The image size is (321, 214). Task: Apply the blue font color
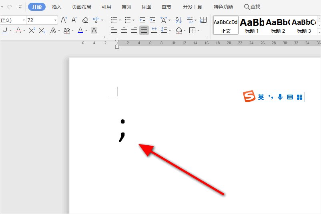click(x=80, y=30)
